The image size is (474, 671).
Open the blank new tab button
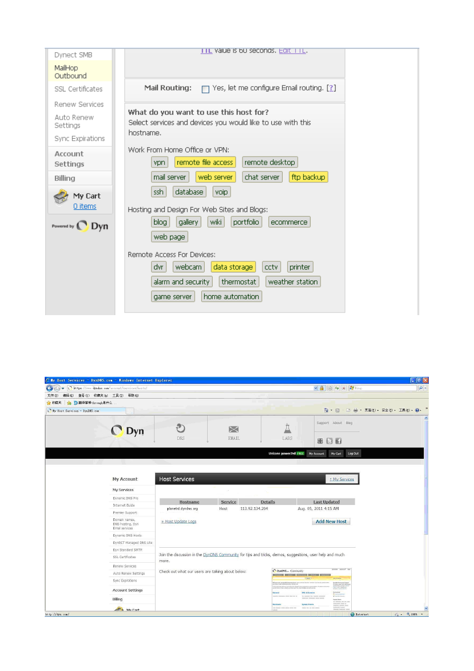tap(130, 411)
